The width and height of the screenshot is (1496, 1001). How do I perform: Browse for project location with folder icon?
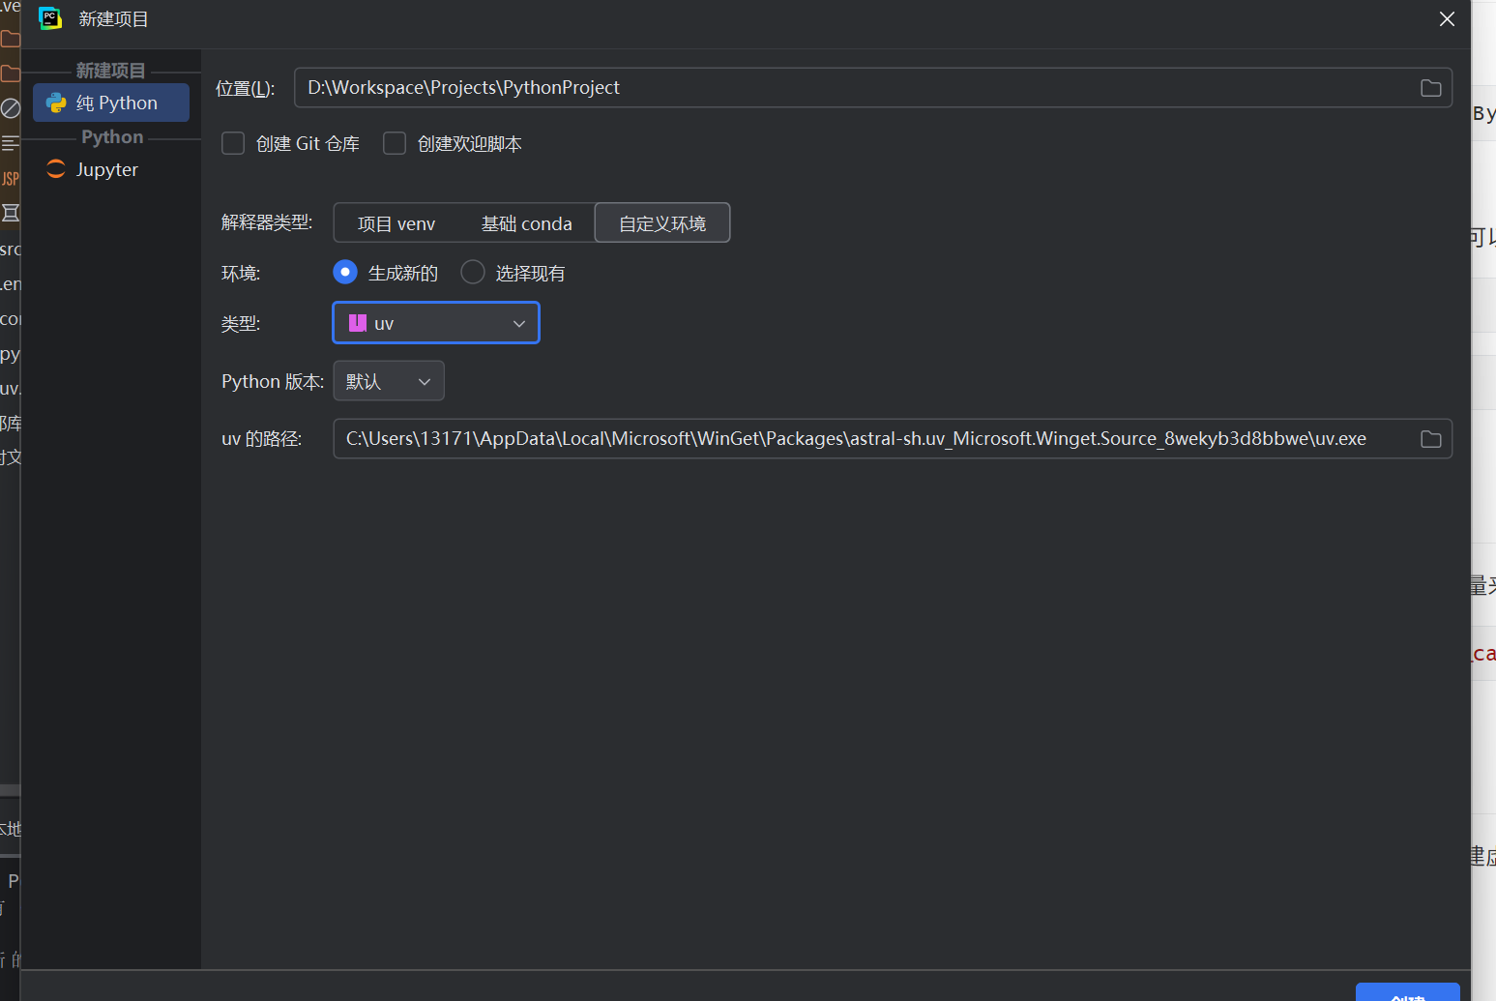point(1430,88)
